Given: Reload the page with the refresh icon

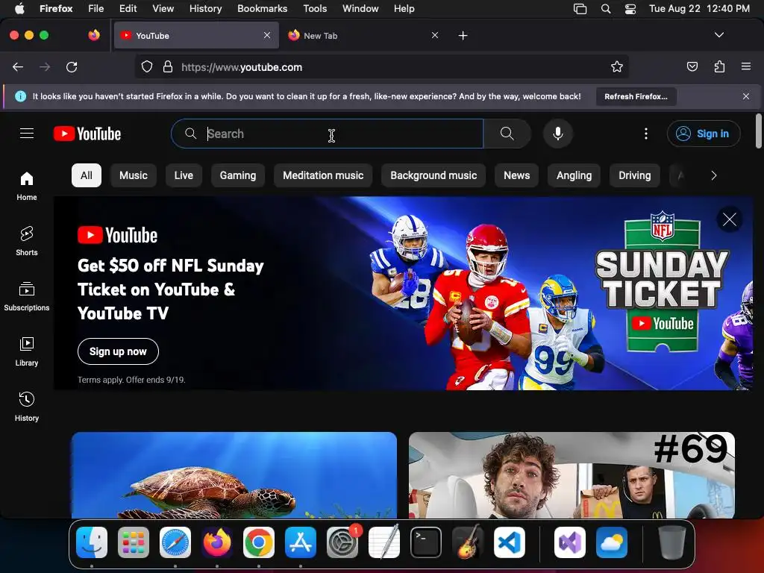Looking at the screenshot, I should tap(72, 66).
